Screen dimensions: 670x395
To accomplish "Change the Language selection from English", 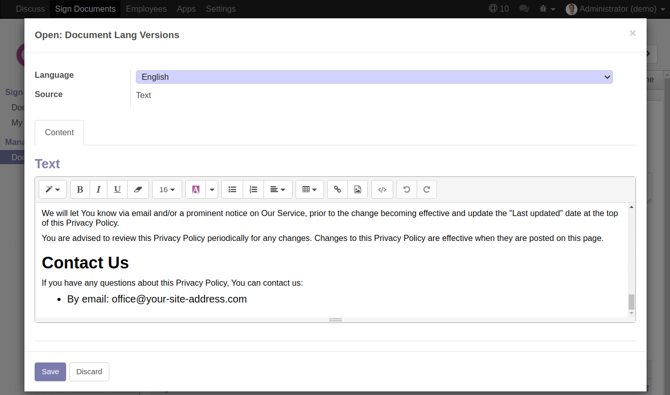I will 374,77.
